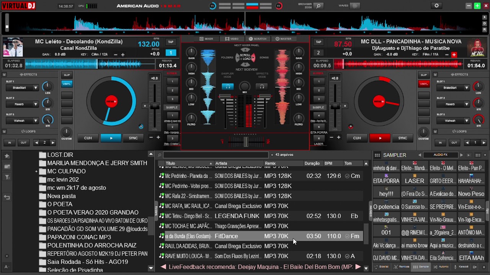Open right deck Slot 3 Wahwah dropdown
Screen dimensions: 490x275
click(x=453, y=120)
